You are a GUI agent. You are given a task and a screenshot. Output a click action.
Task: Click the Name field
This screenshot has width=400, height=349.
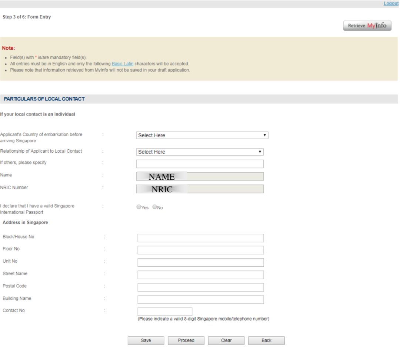click(200, 177)
